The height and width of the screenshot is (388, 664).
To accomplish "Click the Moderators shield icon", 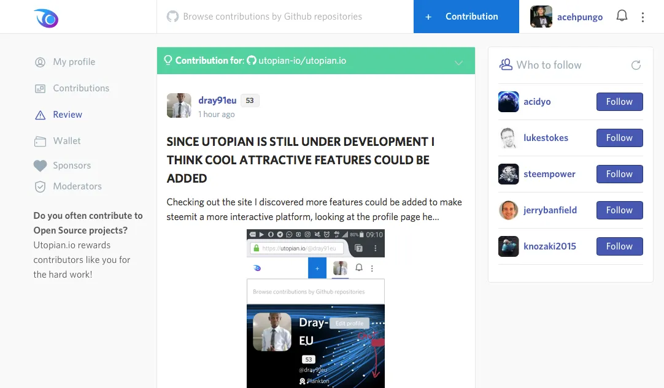I will (x=40, y=186).
